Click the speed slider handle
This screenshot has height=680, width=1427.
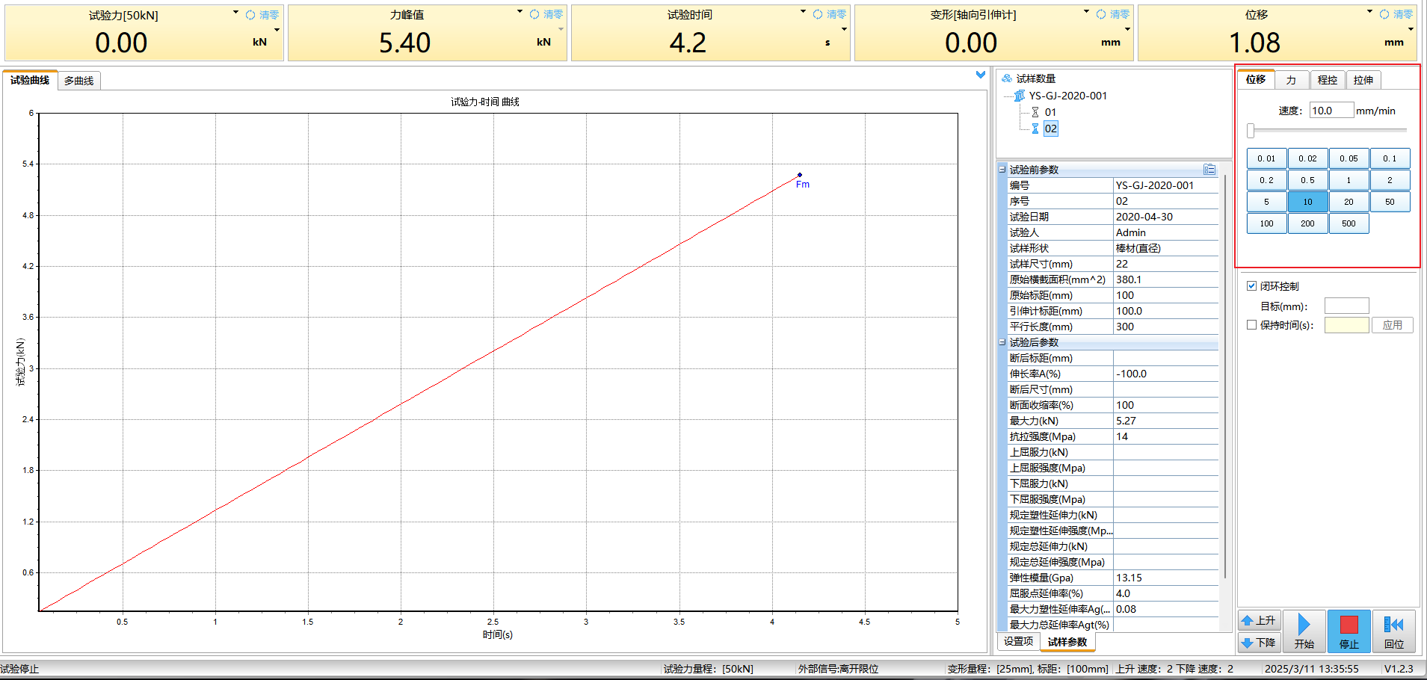[x=1251, y=131]
